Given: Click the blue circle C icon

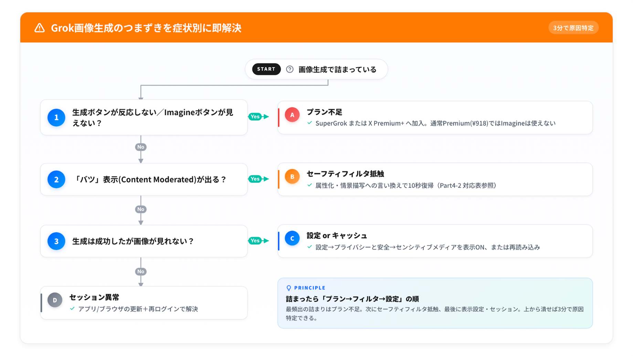Looking at the screenshot, I should [x=292, y=238].
